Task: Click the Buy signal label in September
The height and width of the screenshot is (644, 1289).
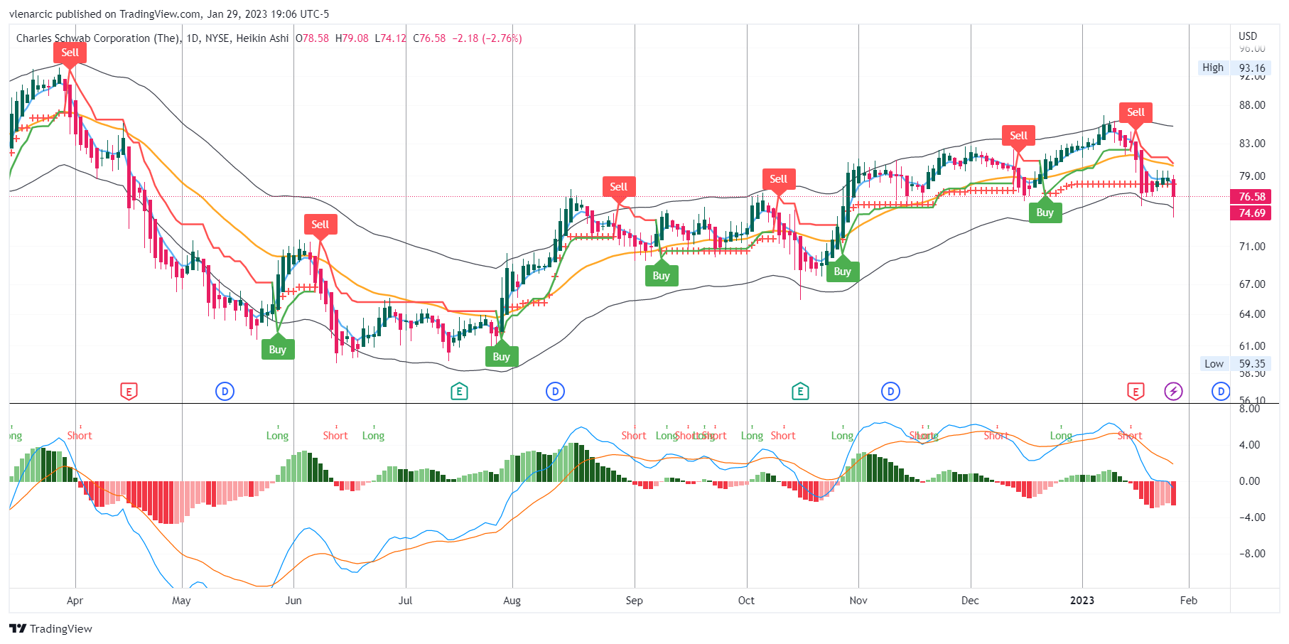Action: pyautogui.click(x=661, y=276)
